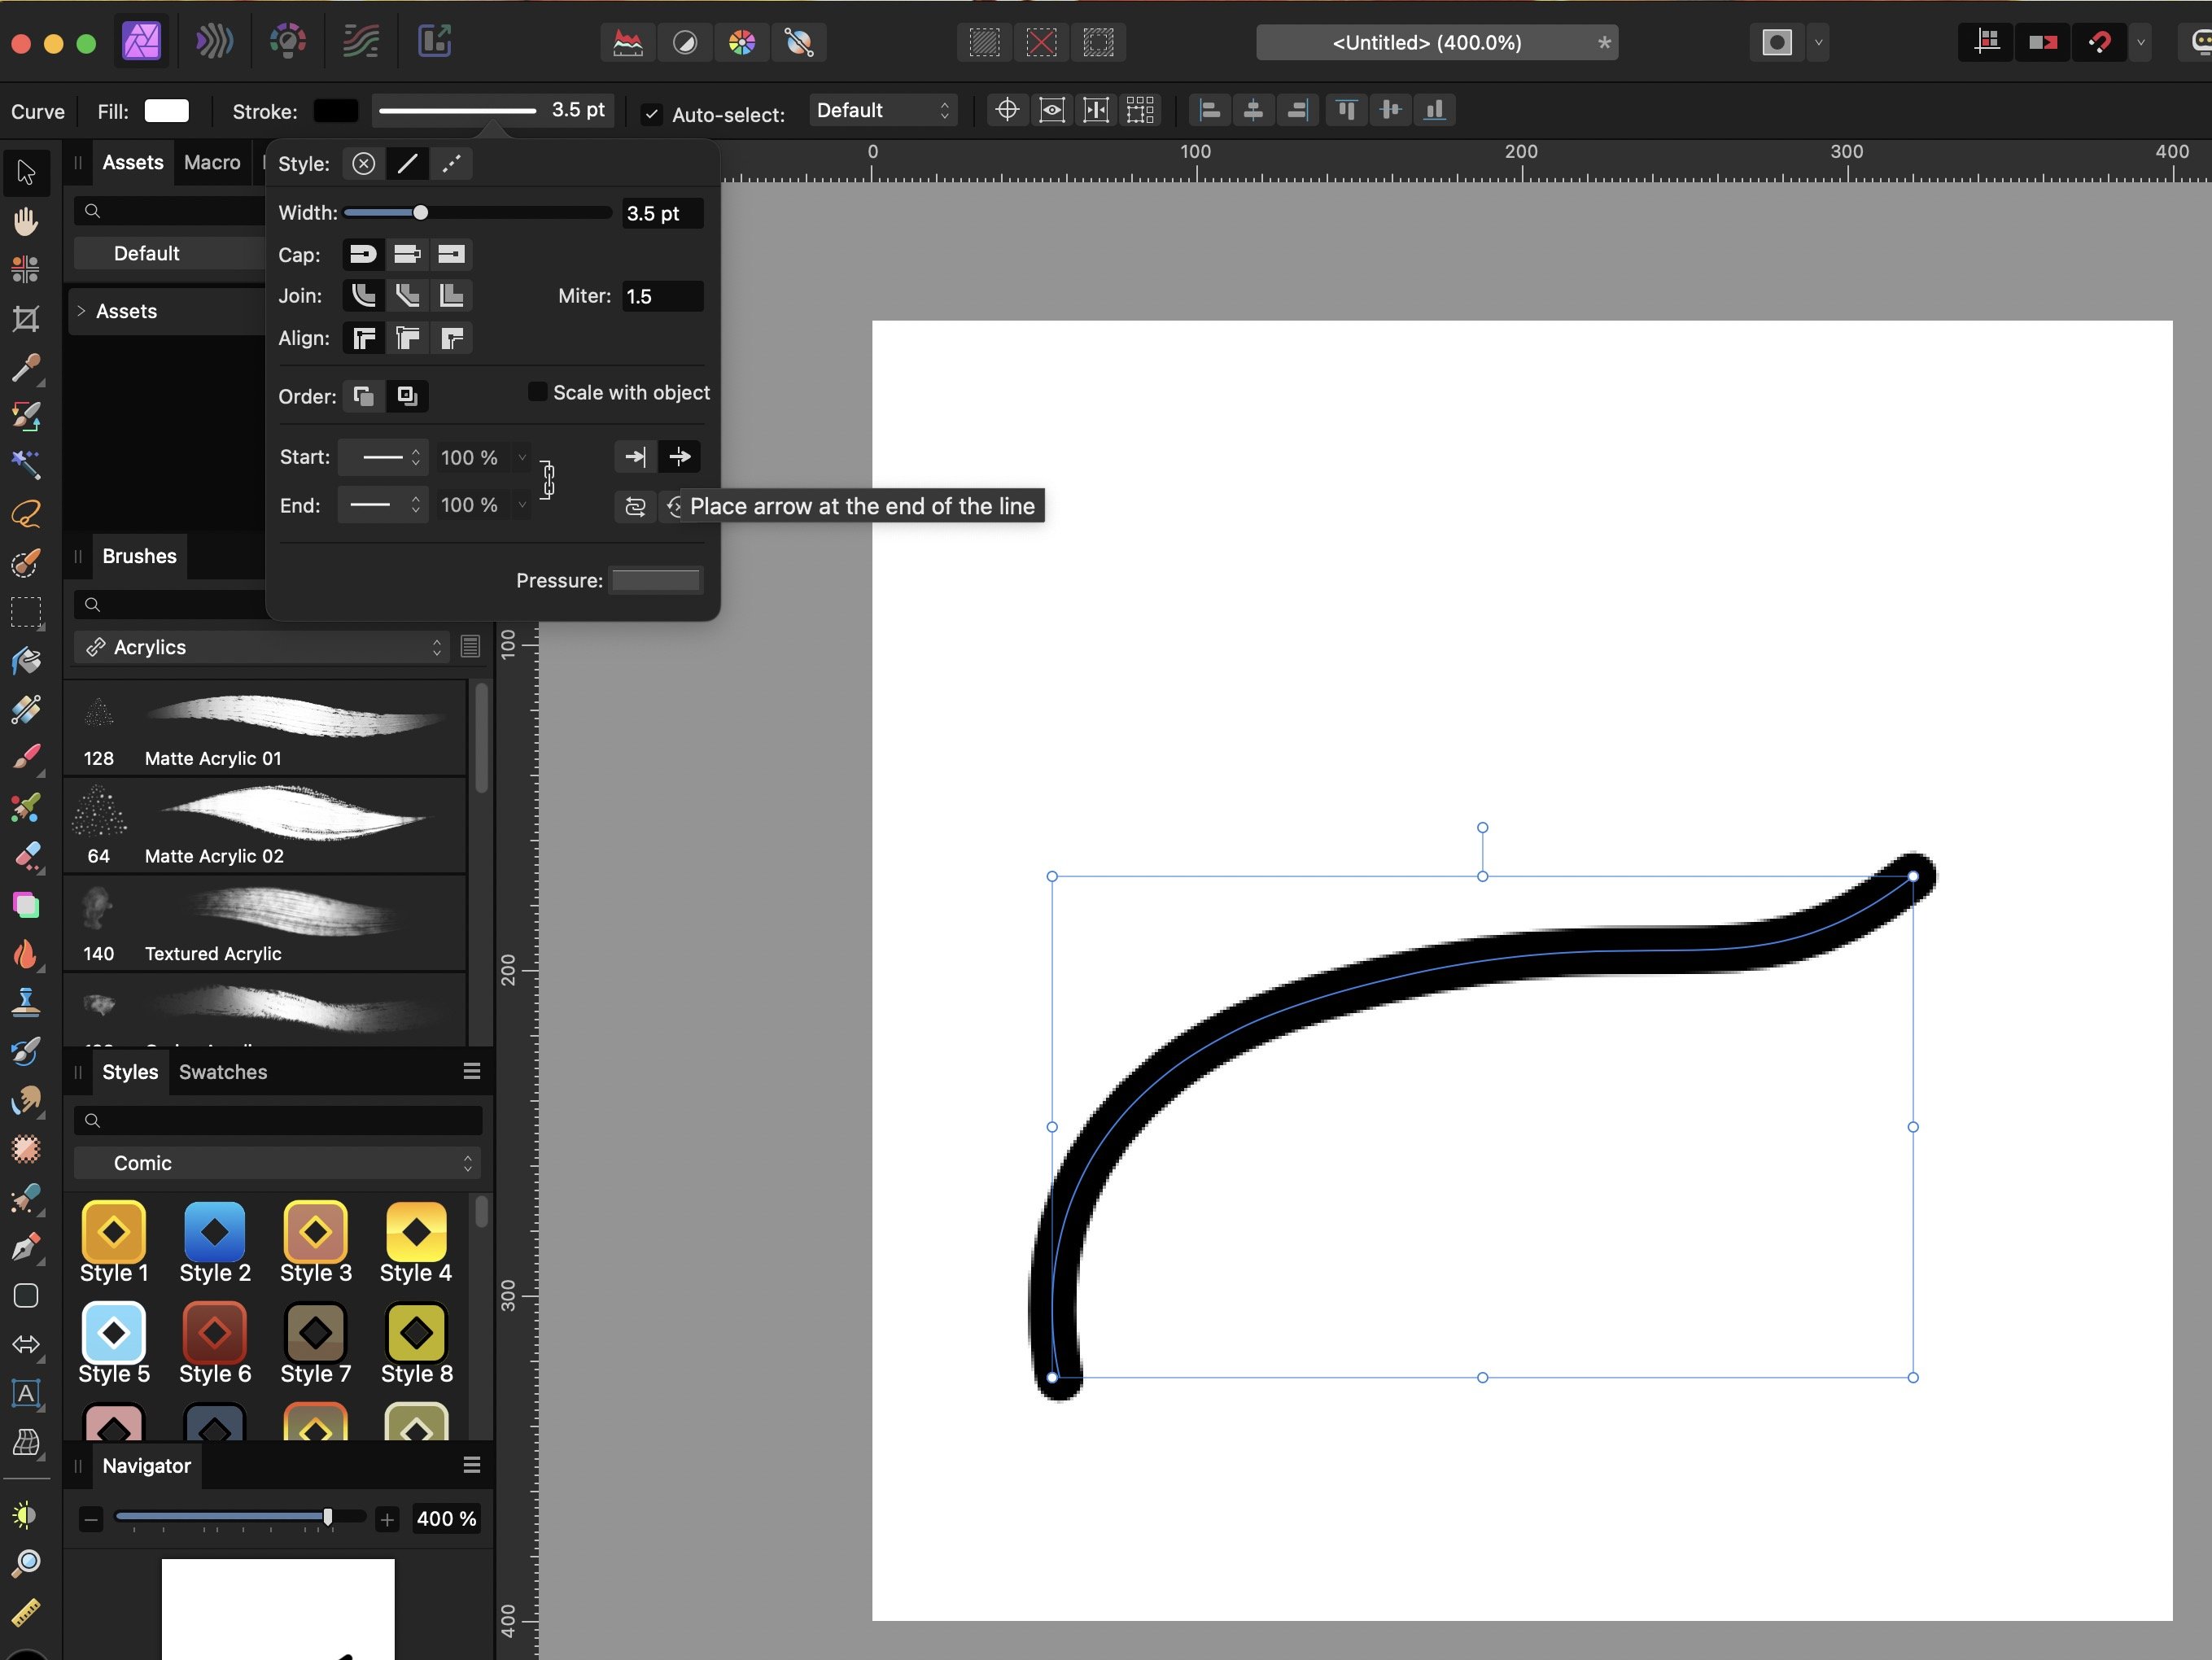2212x1660 pixels.
Task: Open the Comic styles category dropdown
Action: coord(278,1163)
